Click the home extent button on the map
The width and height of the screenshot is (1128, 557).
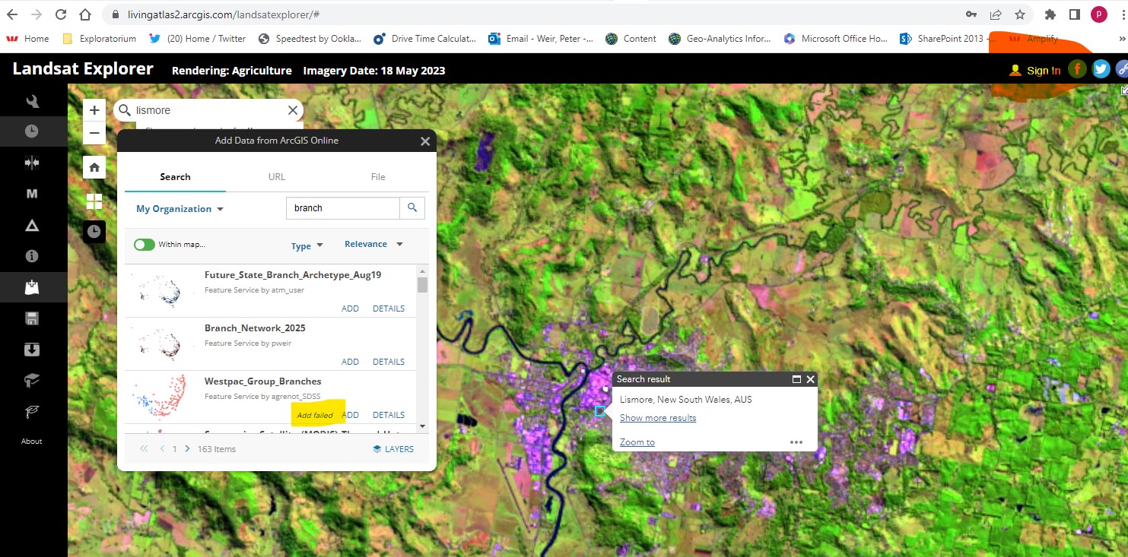click(x=94, y=166)
